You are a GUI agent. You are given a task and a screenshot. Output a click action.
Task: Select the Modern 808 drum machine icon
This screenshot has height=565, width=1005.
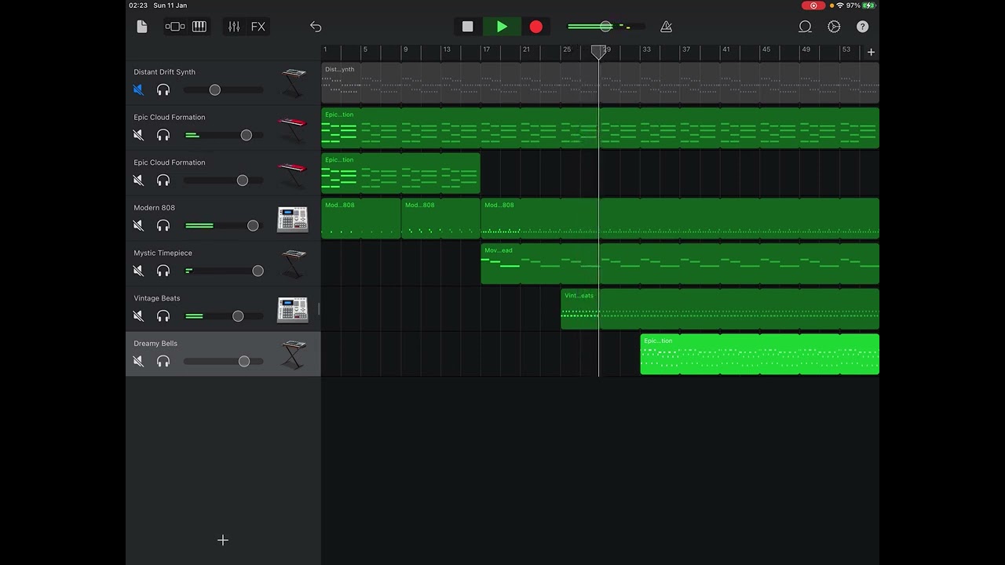292,220
